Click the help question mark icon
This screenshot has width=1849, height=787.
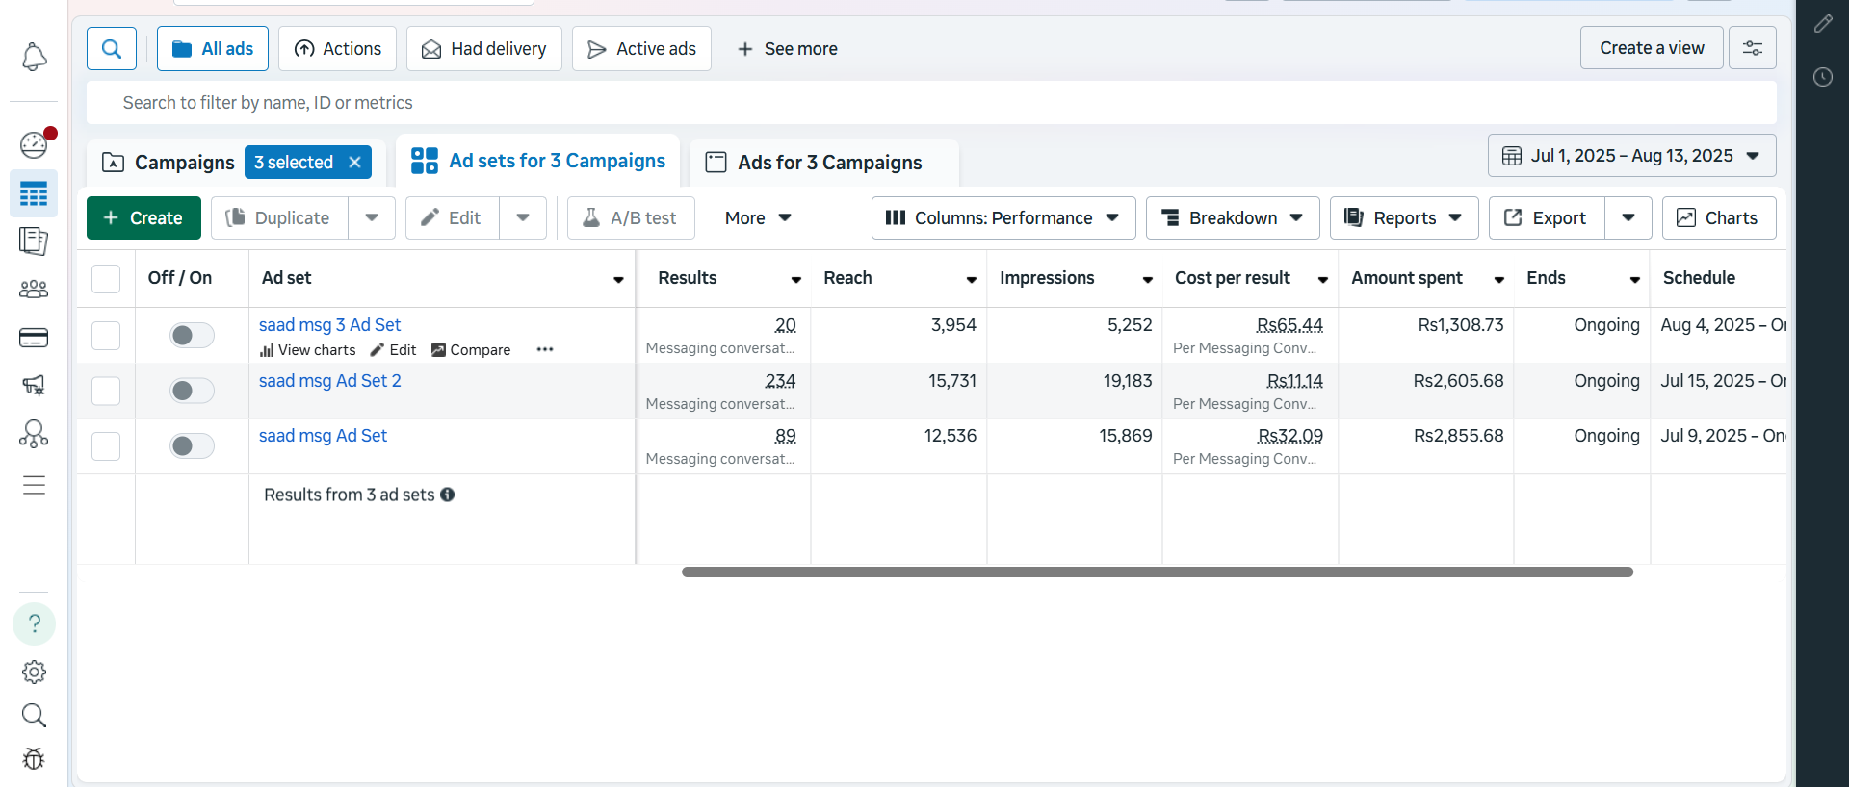point(34,624)
